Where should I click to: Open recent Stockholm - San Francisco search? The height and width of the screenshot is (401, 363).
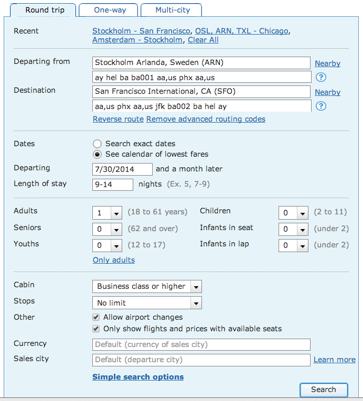click(x=142, y=31)
